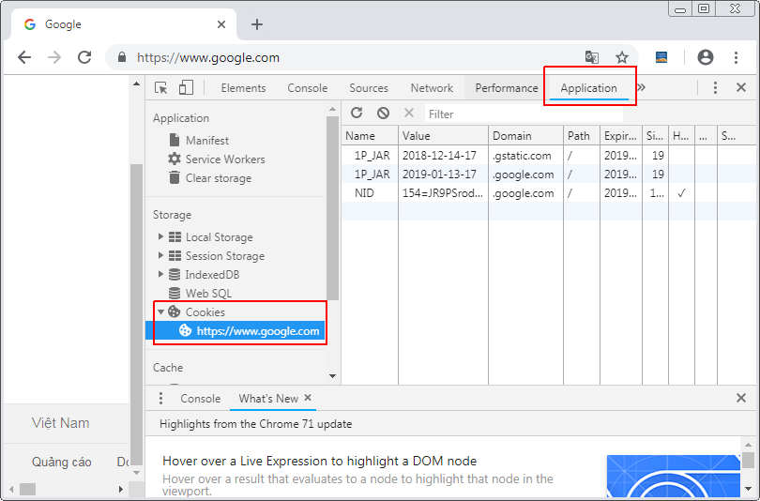Sort cookies by Size column
The width and height of the screenshot is (760, 501).
click(655, 136)
